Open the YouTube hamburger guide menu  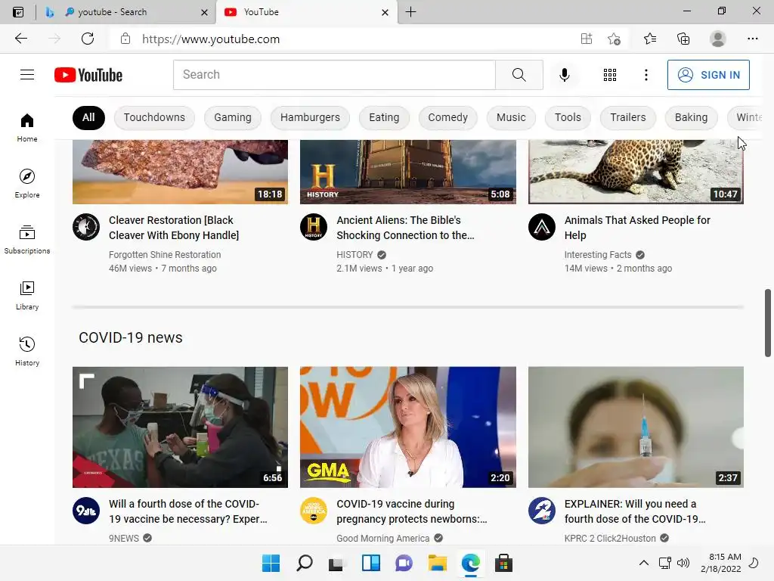pyautogui.click(x=27, y=75)
